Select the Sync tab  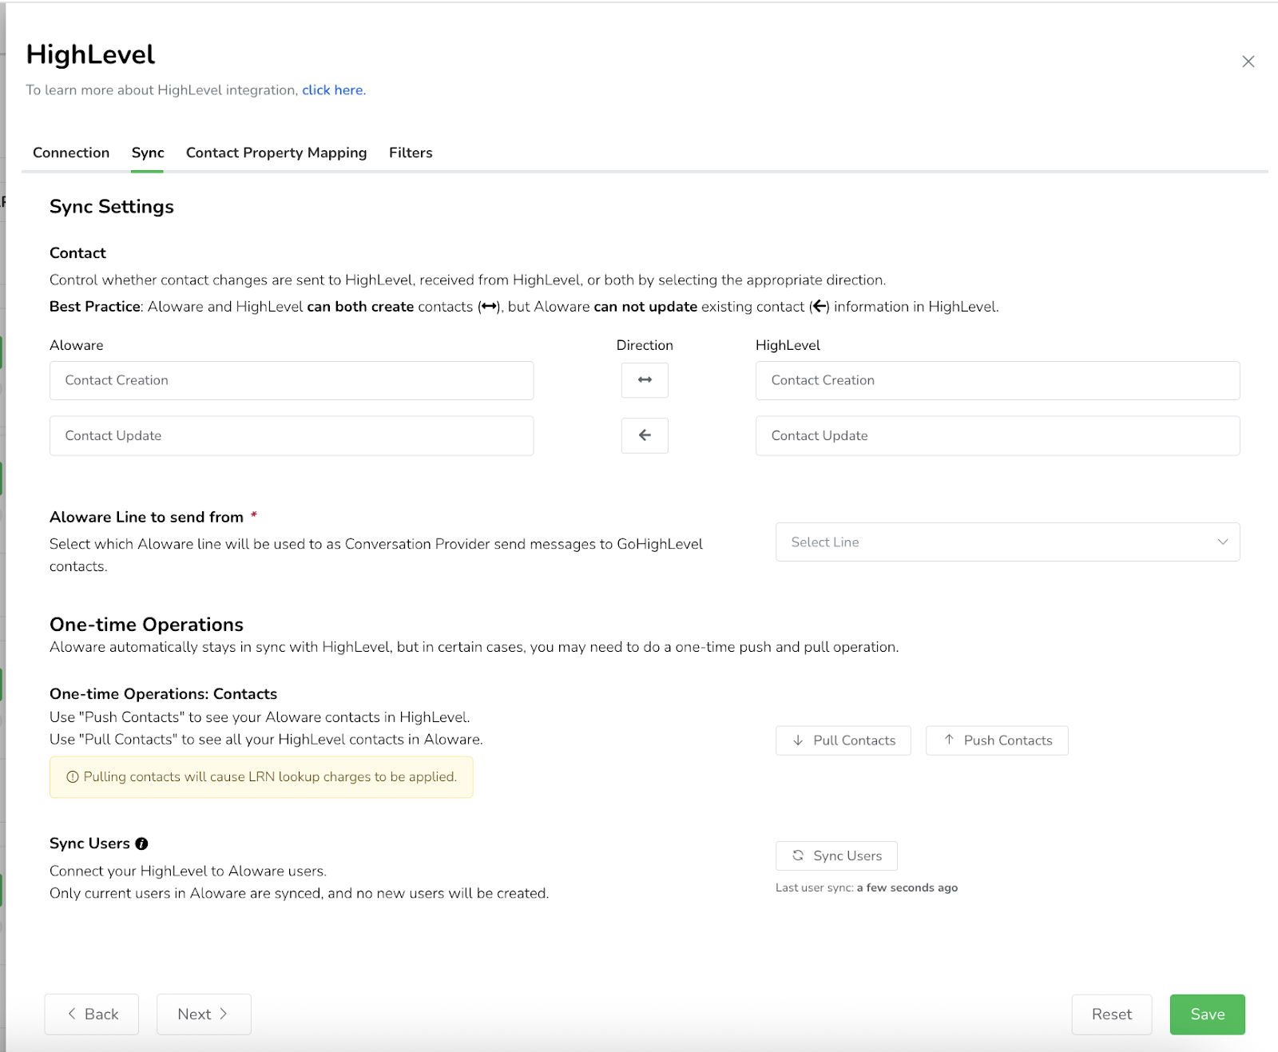148,153
